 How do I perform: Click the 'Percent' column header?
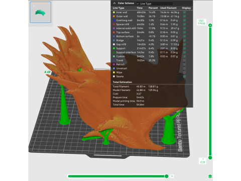[153, 8]
